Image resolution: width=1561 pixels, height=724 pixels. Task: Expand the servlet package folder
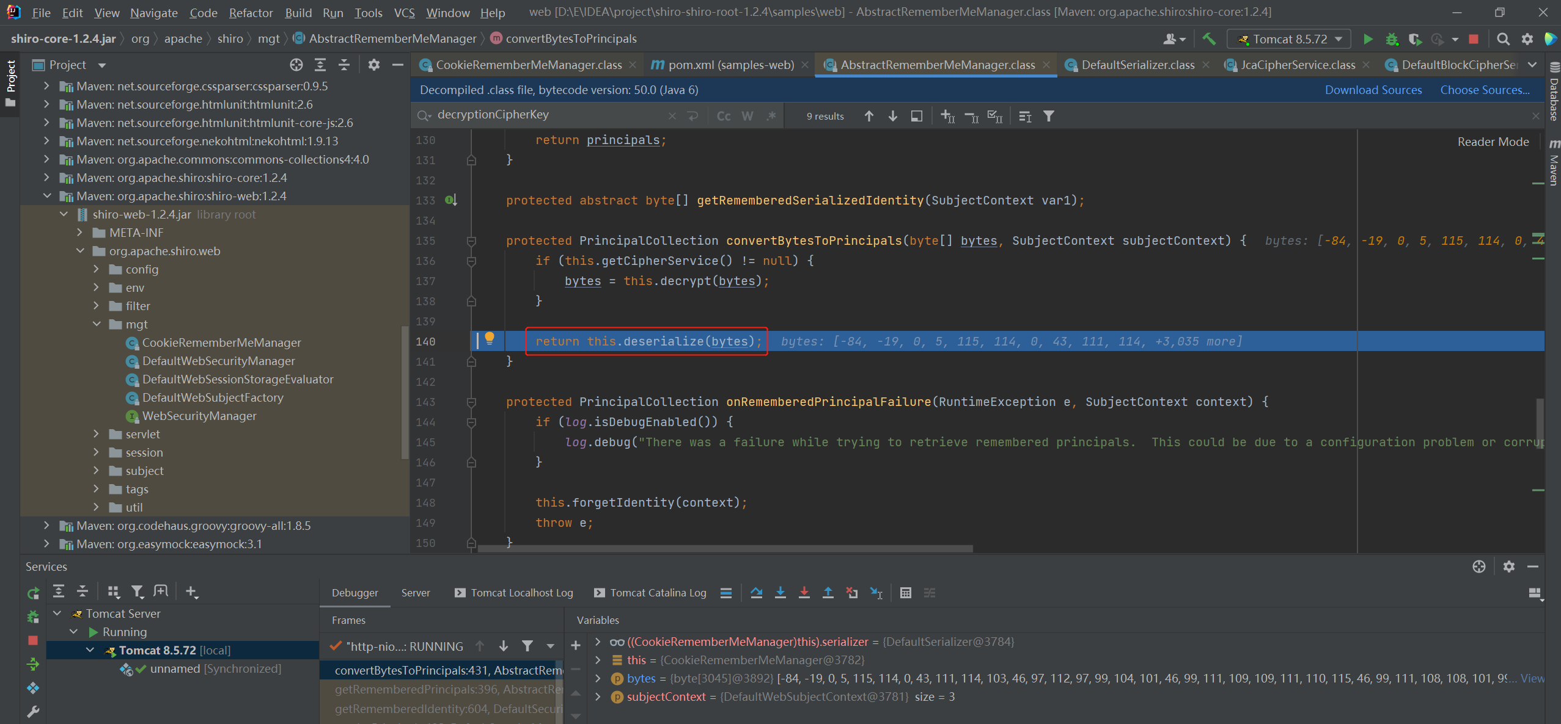click(96, 434)
